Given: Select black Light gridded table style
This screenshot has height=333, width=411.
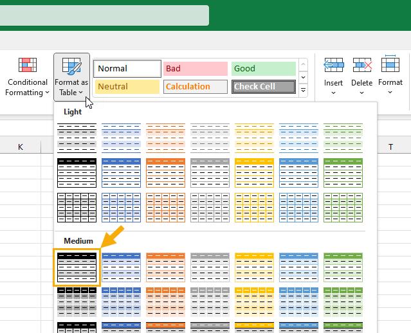Looking at the screenshot, I should tap(77, 208).
